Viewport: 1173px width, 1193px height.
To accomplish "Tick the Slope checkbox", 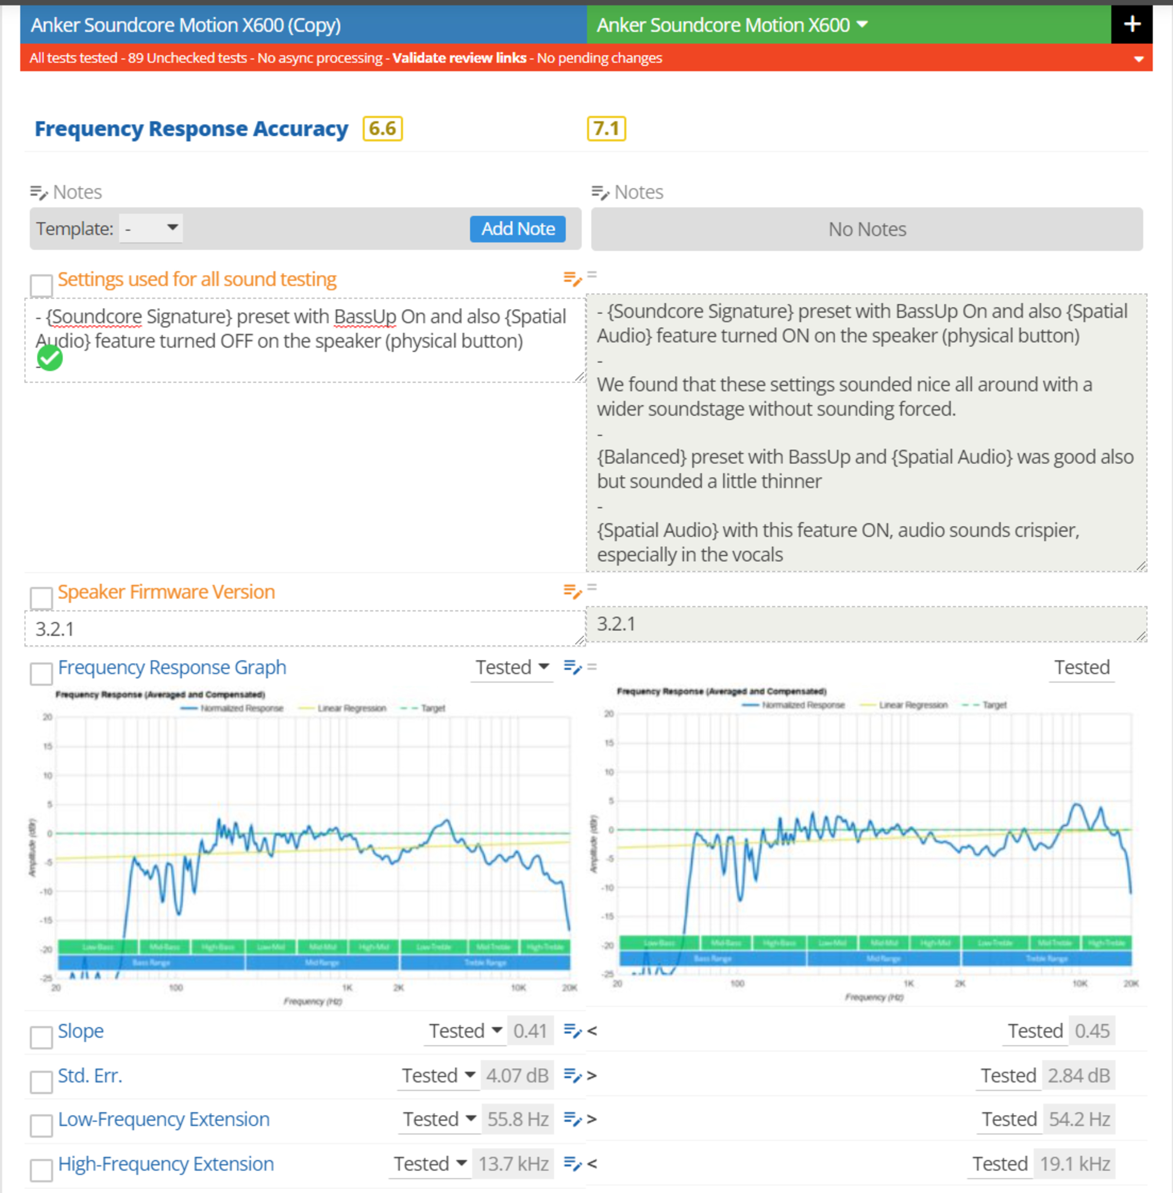I will click(41, 1037).
